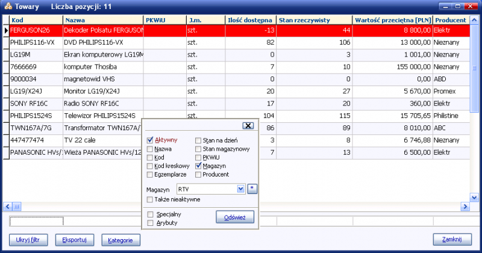
Task: Maximize the Towary window
Action: (x=458, y=6)
